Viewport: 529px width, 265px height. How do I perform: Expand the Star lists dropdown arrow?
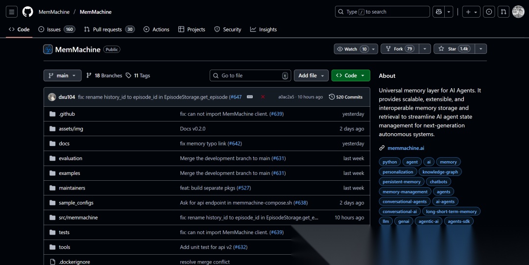(x=481, y=49)
